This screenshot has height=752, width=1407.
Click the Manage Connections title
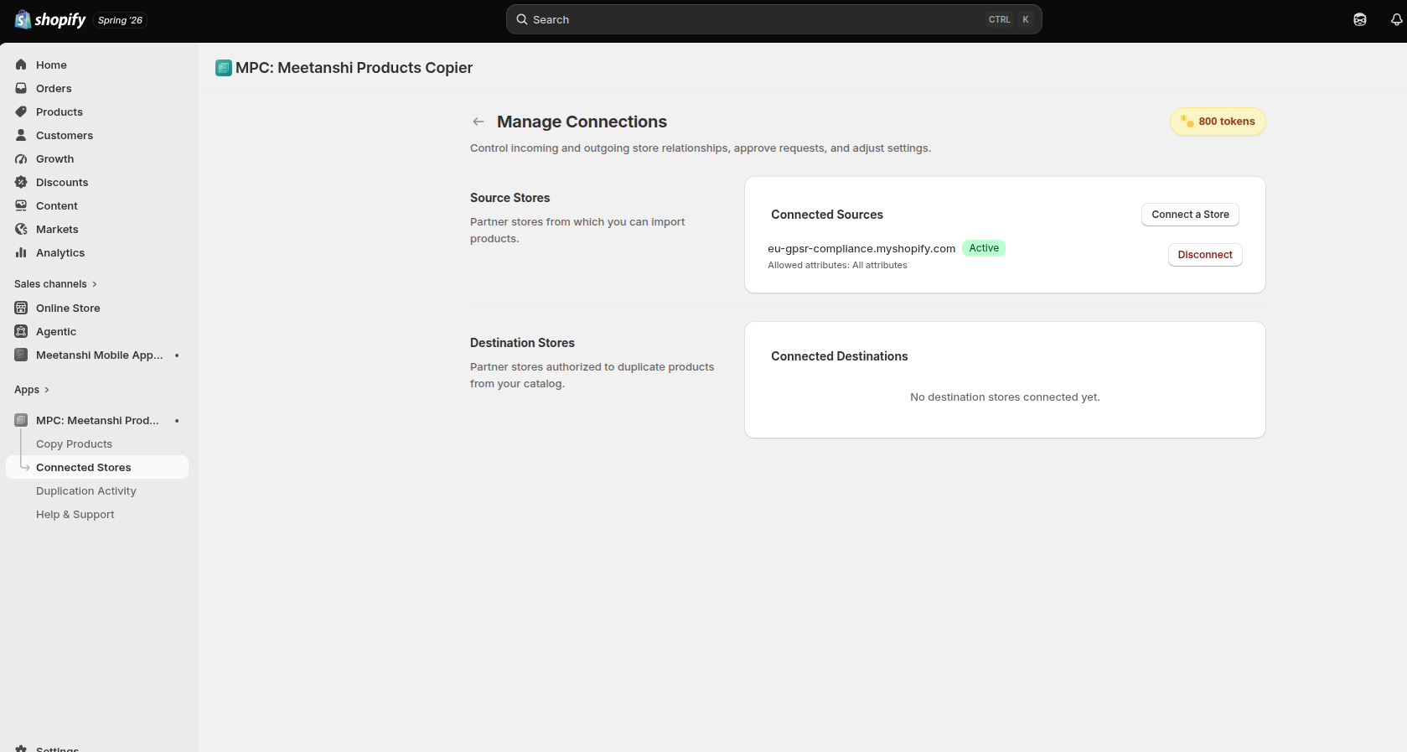(x=582, y=122)
